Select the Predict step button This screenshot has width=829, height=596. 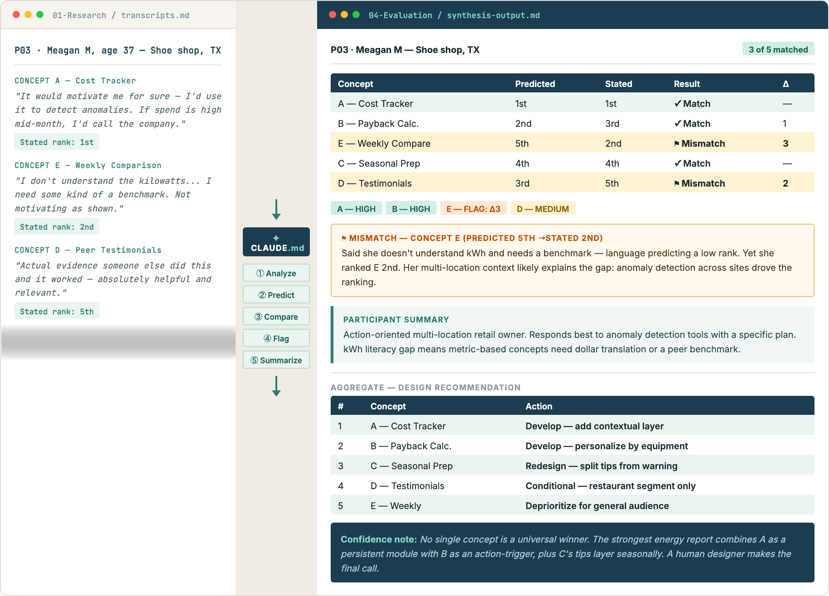[x=276, y=295]
